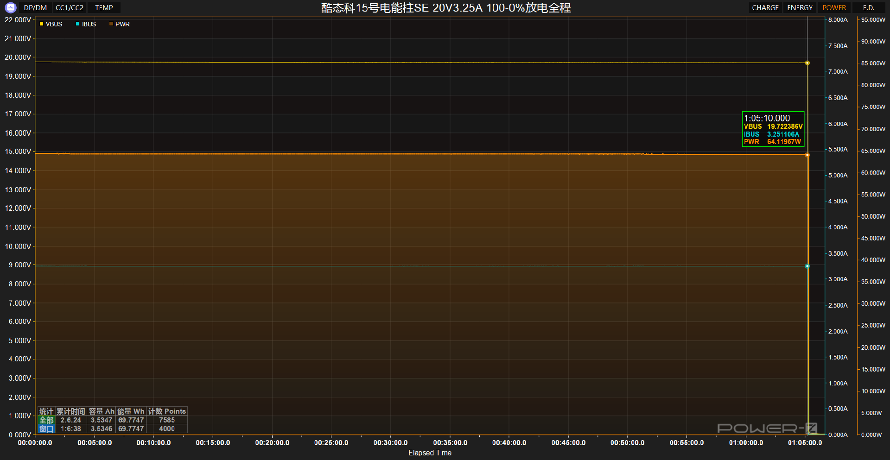Click the brown PWR legend swatch
890x460 pixels.
pos(111,24)
